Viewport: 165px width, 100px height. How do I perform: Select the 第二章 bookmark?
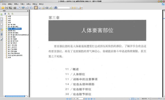point(13,27)
